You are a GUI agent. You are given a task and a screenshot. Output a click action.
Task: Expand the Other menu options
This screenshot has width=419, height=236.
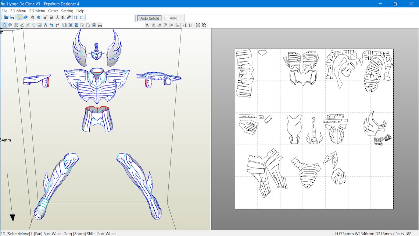pyautogui.click(x=53, y=11)
